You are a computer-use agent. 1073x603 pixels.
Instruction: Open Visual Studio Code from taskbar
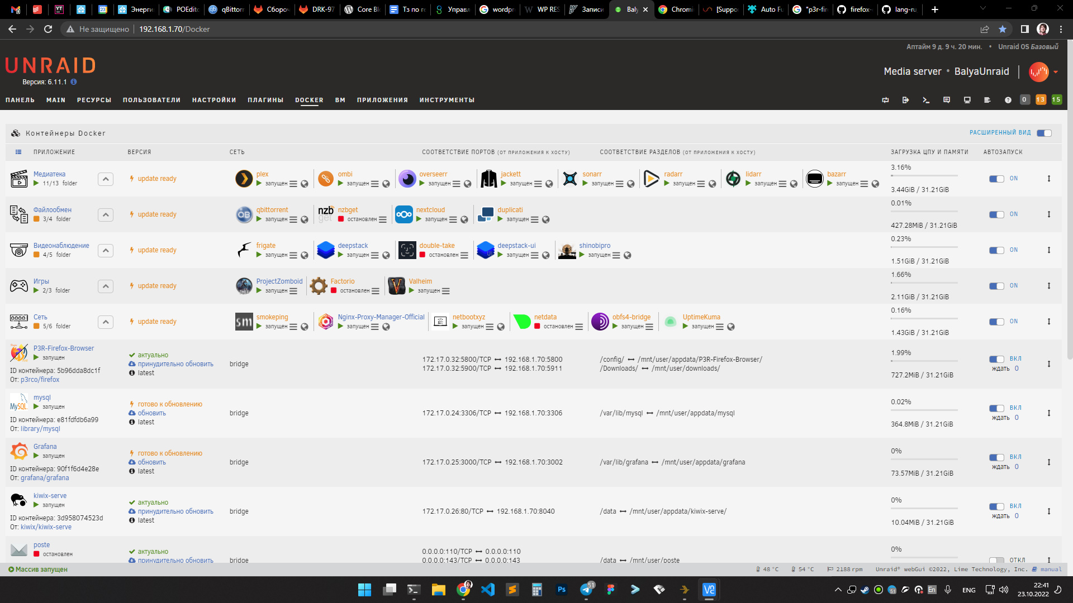(x=487, y=590)
